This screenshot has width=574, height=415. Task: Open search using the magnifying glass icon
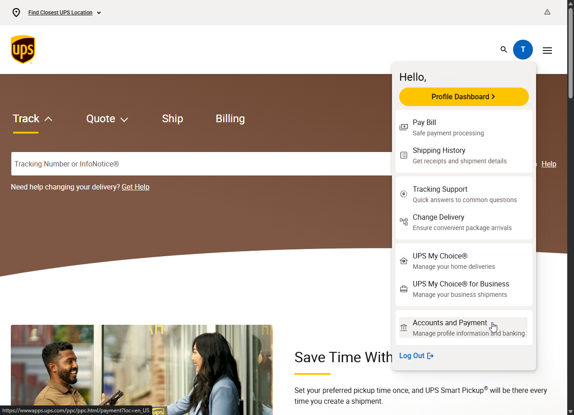[504, 50]
